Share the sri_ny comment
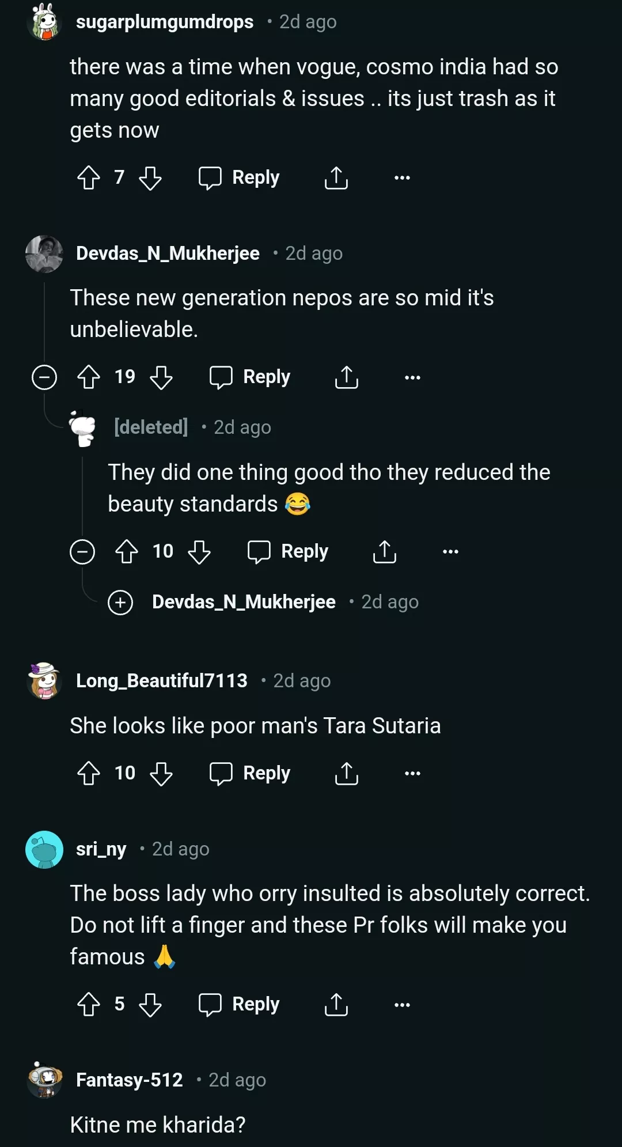 click(336, 1005)
